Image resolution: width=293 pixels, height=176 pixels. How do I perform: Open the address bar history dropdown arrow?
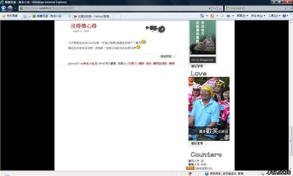210,8
